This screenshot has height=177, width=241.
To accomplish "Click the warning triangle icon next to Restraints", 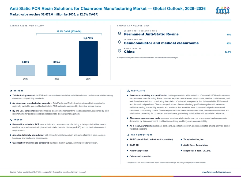I will (128, 91).
